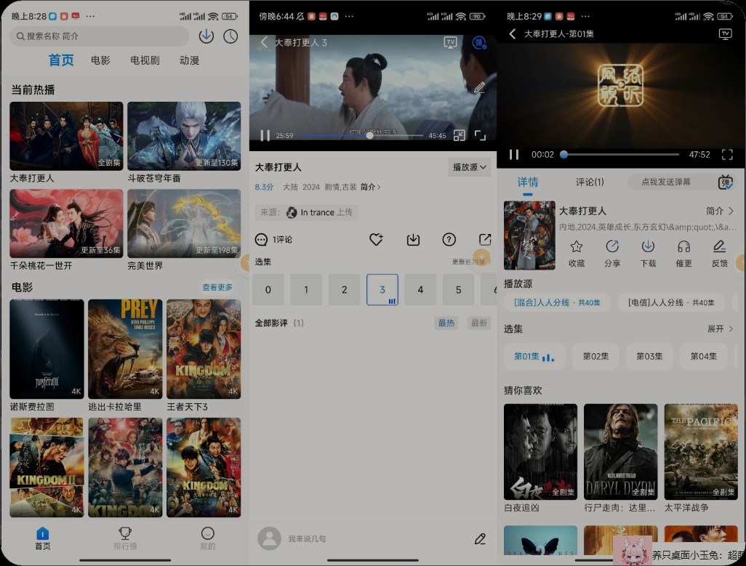The height and width of the screenshot is (566, 746).
Task: Select episode 1 in 选集
Action: pyautogui.click(x=306, y=289)
